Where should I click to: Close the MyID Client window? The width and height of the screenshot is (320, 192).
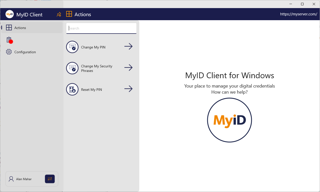[x=314, y=4]
